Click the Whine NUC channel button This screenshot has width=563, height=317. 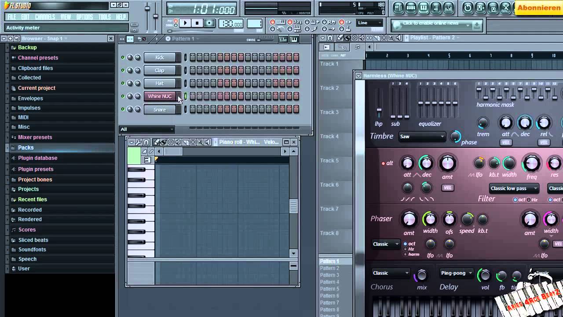pyautogui.click(x=160, y=96)
